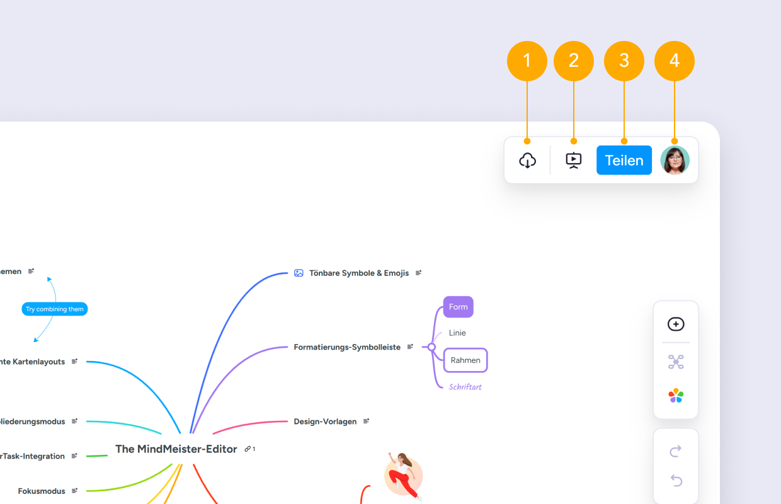
Task: Open note icon after top-left Themen topic
Action: pyautogui.click(x=31, y=271)
